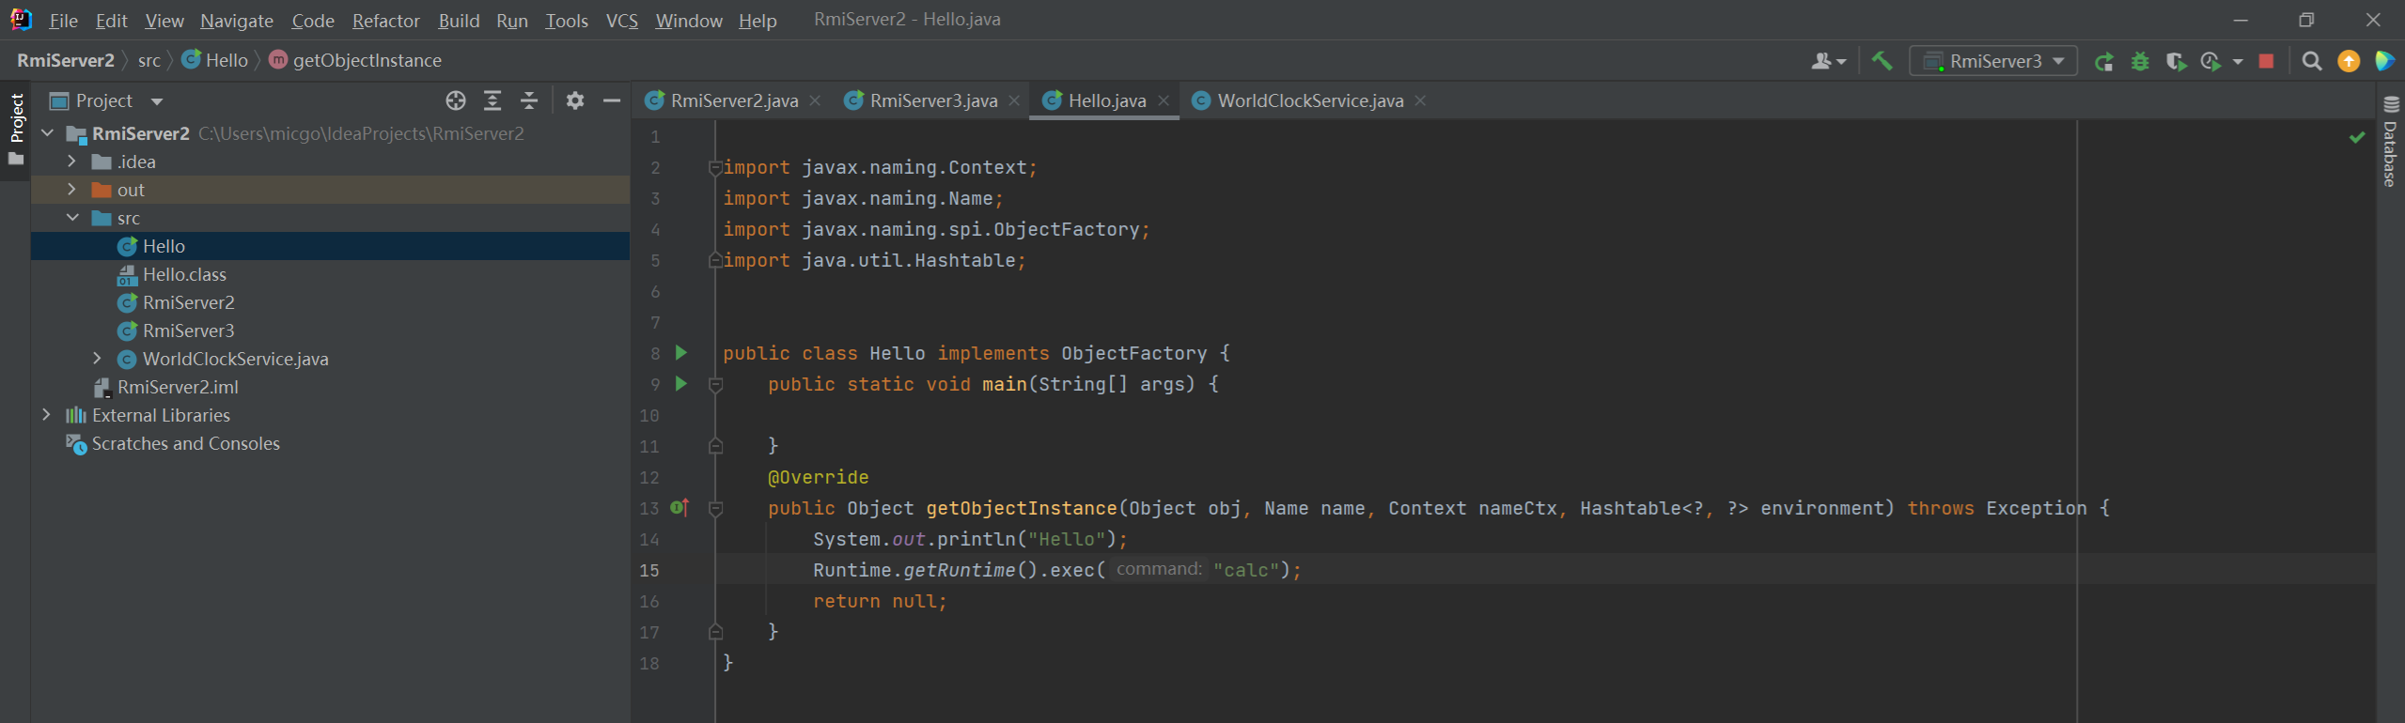The width and height of the screenshot is (2405, 723).
Task: Open the RmiServer3 run configuration dropdown
Action: pos(1993,61)
